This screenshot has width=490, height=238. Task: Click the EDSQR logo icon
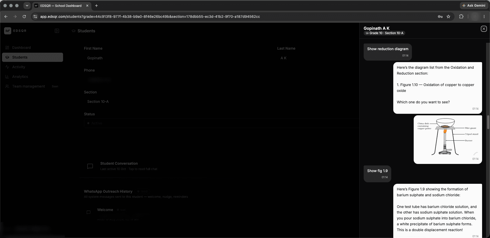coord(8,31)
